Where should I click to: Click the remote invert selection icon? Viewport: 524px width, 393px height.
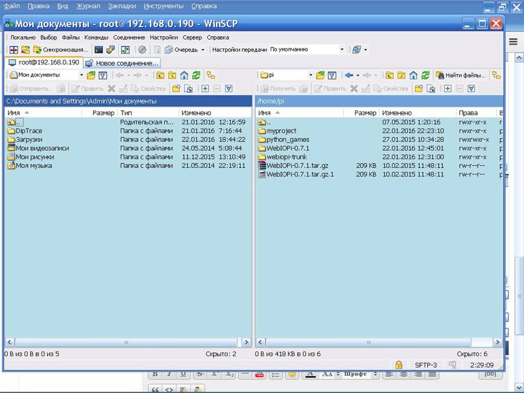coord(471,89)
